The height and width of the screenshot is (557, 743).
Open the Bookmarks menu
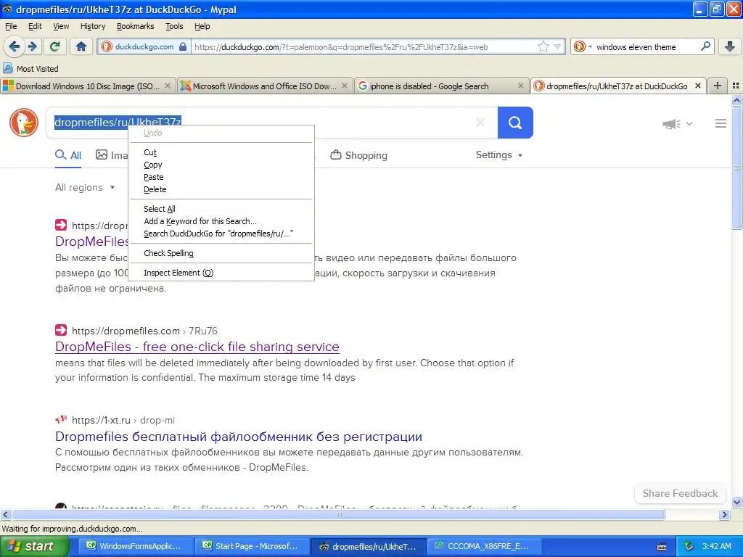pyautogui.click(x=136, y=26)
